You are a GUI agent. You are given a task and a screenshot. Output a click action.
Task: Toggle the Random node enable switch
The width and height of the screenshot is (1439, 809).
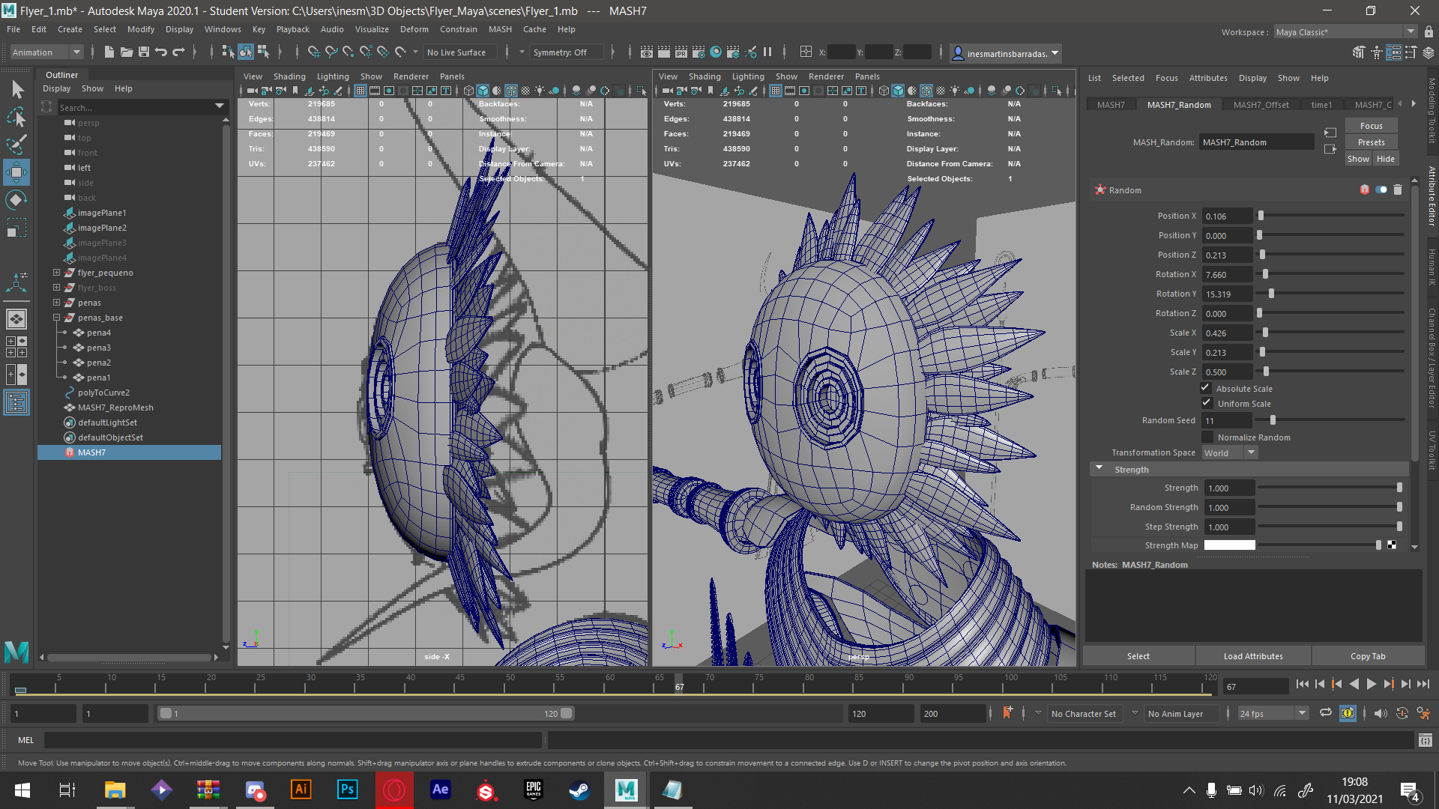click(1381, 190)
